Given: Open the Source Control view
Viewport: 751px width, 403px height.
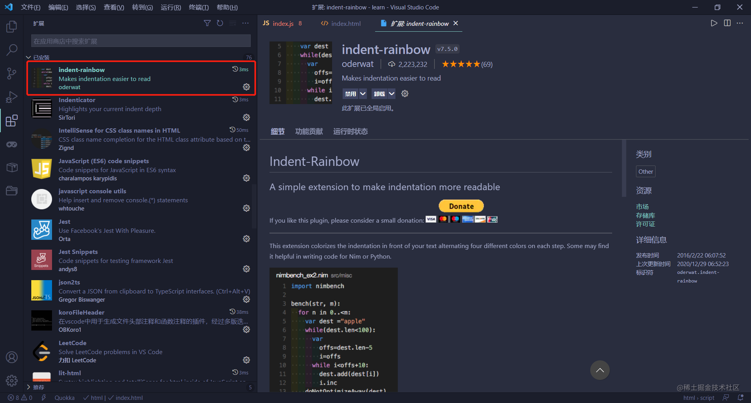Looking at the screenshot, I should point(11,73).
